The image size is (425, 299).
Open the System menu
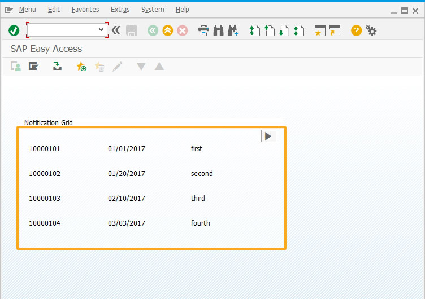[153, 10]
